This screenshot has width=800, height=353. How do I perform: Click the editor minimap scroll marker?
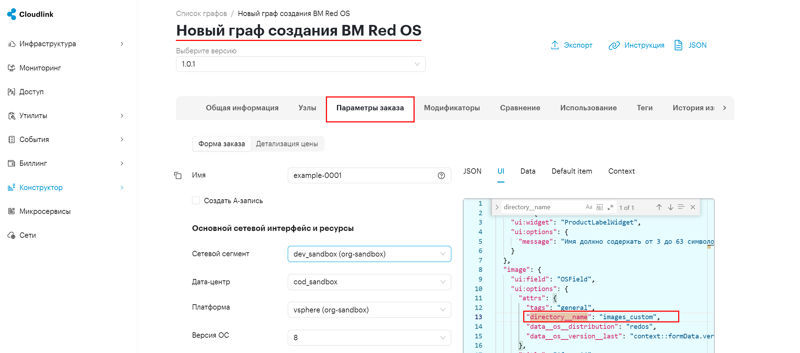click(x=709, y=247)
